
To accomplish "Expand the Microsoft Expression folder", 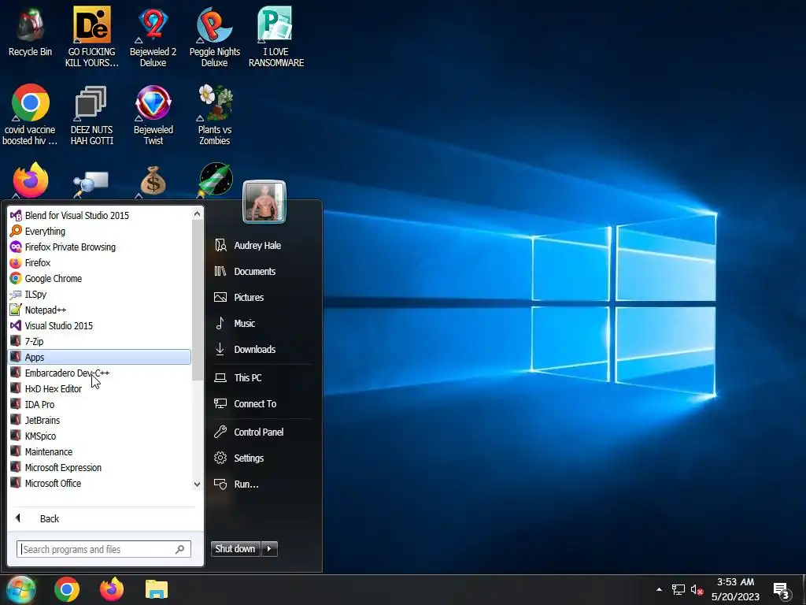I will click(100, 468).
